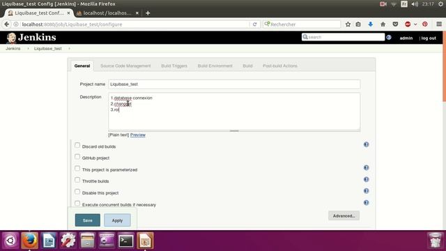This screenshot has height=251, width=446.
Task: Apply the configuration changes
Action: [117, 220]
